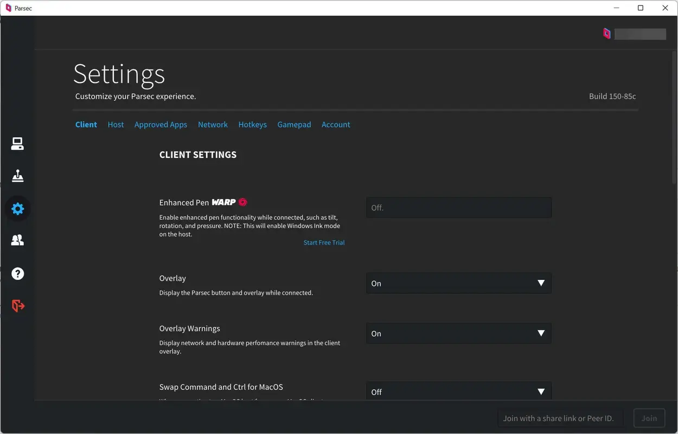Turn off the Overlay setting
This screenshot has width=678, height=434.
click(458, 283)
